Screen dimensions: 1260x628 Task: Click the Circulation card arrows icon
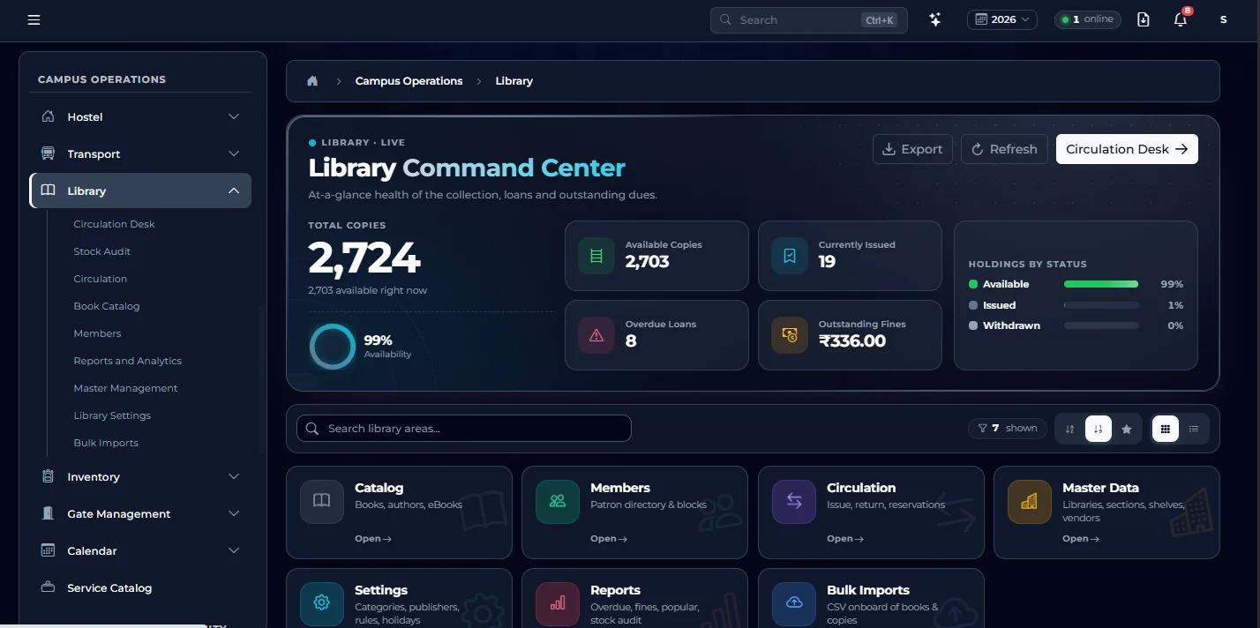pyautogui.click(x=794, y=502)
